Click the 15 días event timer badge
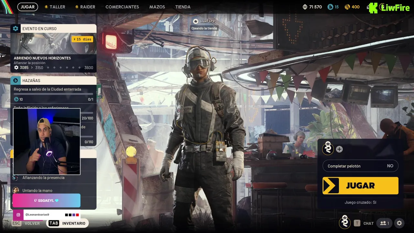 82,39
